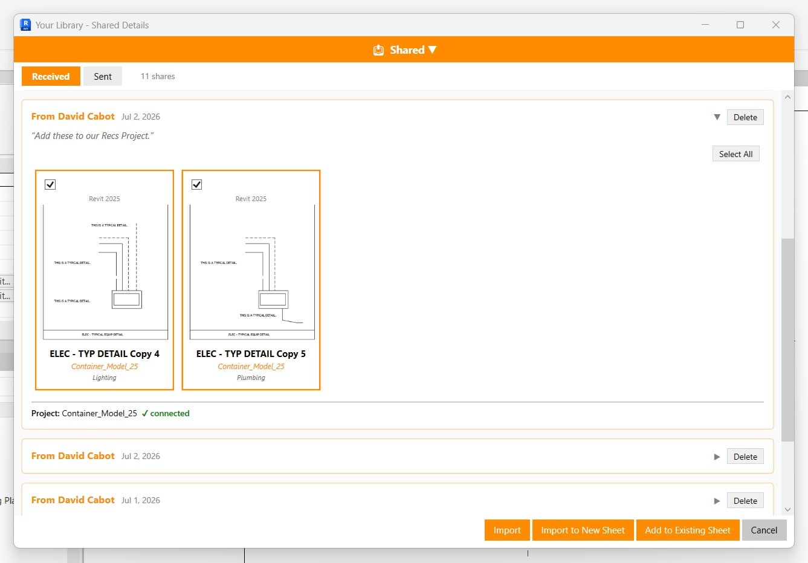The image size is (808, 563).
Task: Click the 'Add these to our Recs Project.' message
Action: [x=92, y=136]
